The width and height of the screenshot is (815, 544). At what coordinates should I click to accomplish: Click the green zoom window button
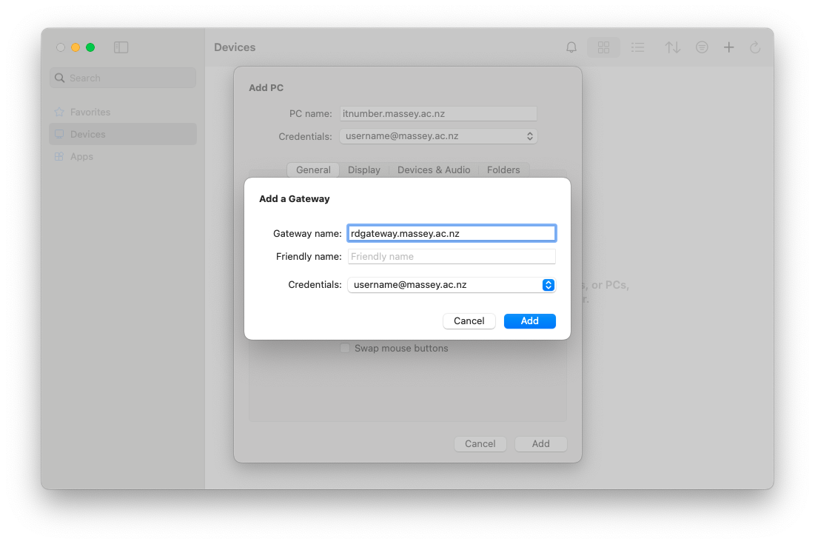click(x=90, y=47)
